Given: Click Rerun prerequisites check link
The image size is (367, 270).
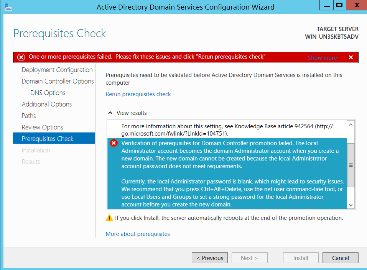Looking at the screenshot, I should point(138,94).
